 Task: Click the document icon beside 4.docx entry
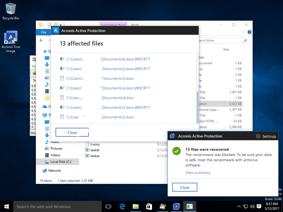click(62, 97)
